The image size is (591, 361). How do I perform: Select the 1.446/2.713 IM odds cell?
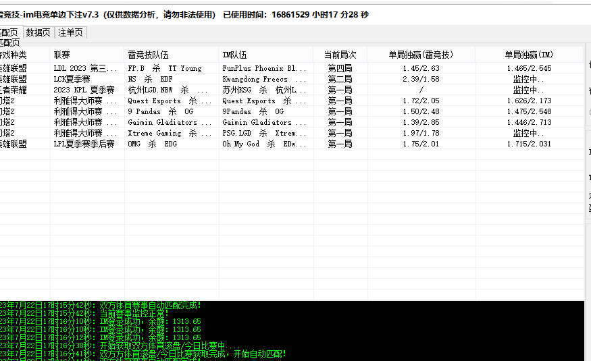coord(529,122)
